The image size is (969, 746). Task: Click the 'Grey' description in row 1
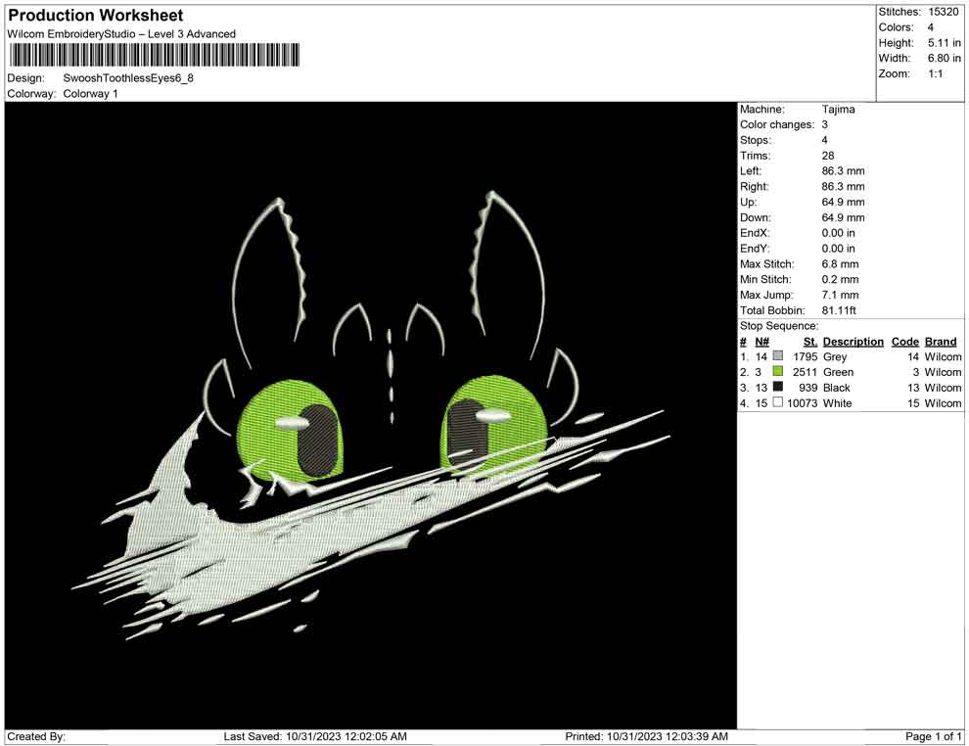tap(834, 356)
